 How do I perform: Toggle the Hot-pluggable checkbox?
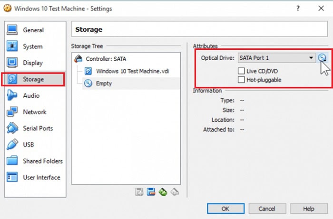[242, 80]
